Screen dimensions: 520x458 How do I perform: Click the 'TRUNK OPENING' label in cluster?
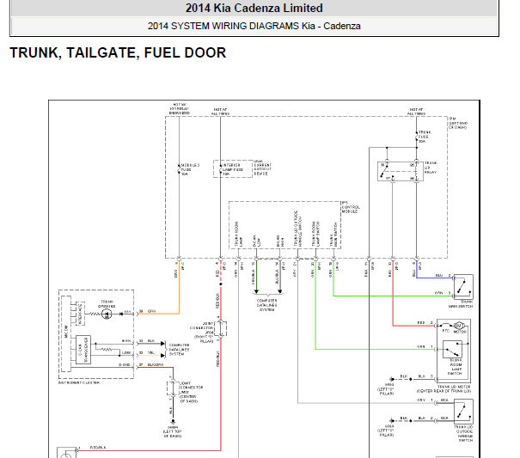pyautogui.click(x=107, y=304)
